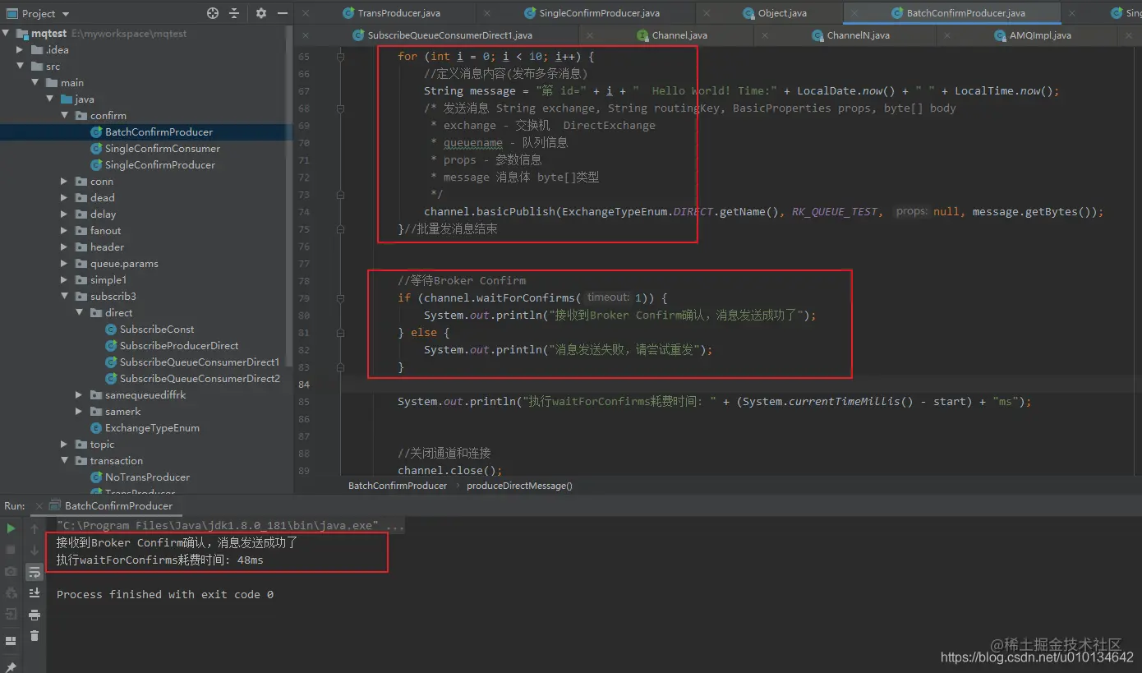
Task: Select the dead package folder
Action: [x=102, y=198]
